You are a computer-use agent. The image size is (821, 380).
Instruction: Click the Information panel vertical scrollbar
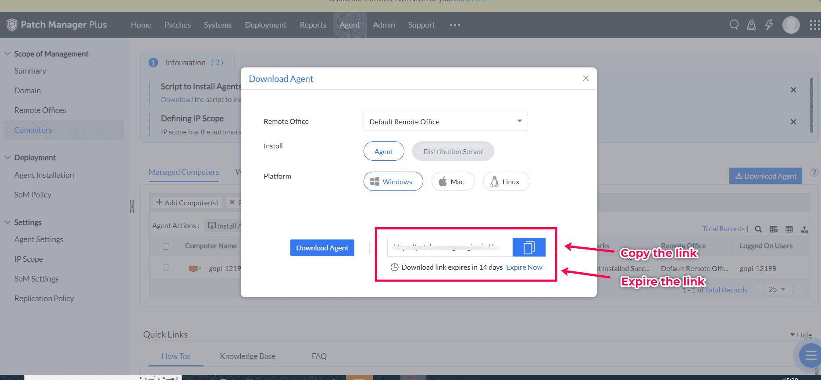pyautogui.click(x=811, y=105)
